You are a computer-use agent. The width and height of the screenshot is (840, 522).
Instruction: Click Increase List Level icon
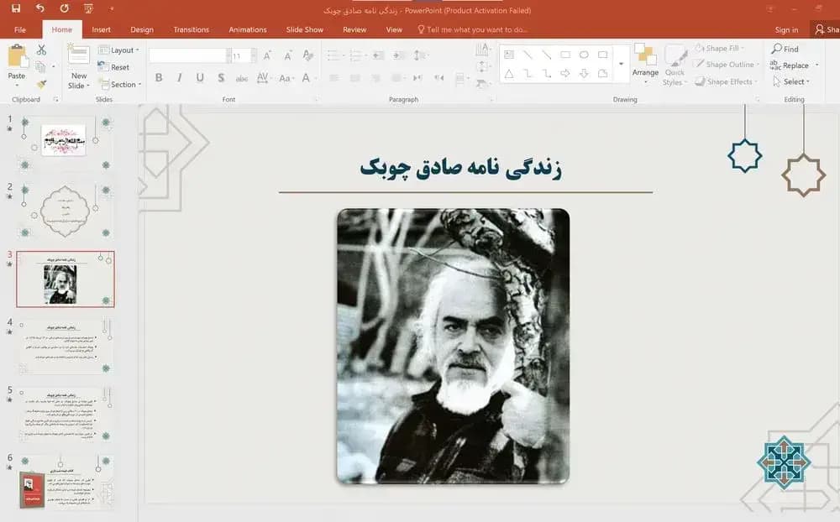(398, 55)
